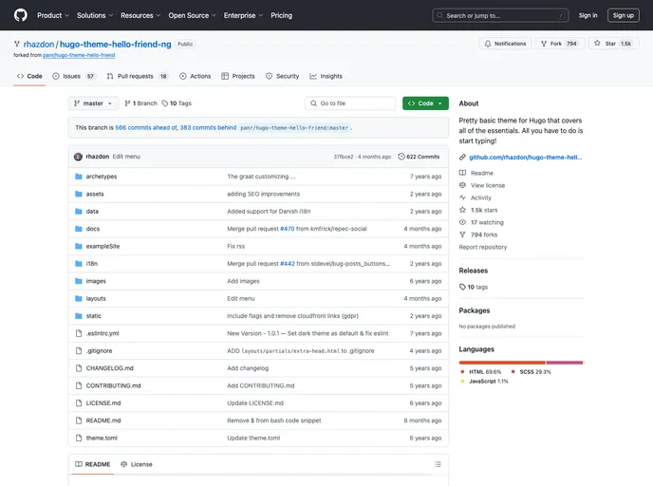Switch to the Issues tab
The height and width of the screenshot is (486, 653).
(x=73, y=76)
